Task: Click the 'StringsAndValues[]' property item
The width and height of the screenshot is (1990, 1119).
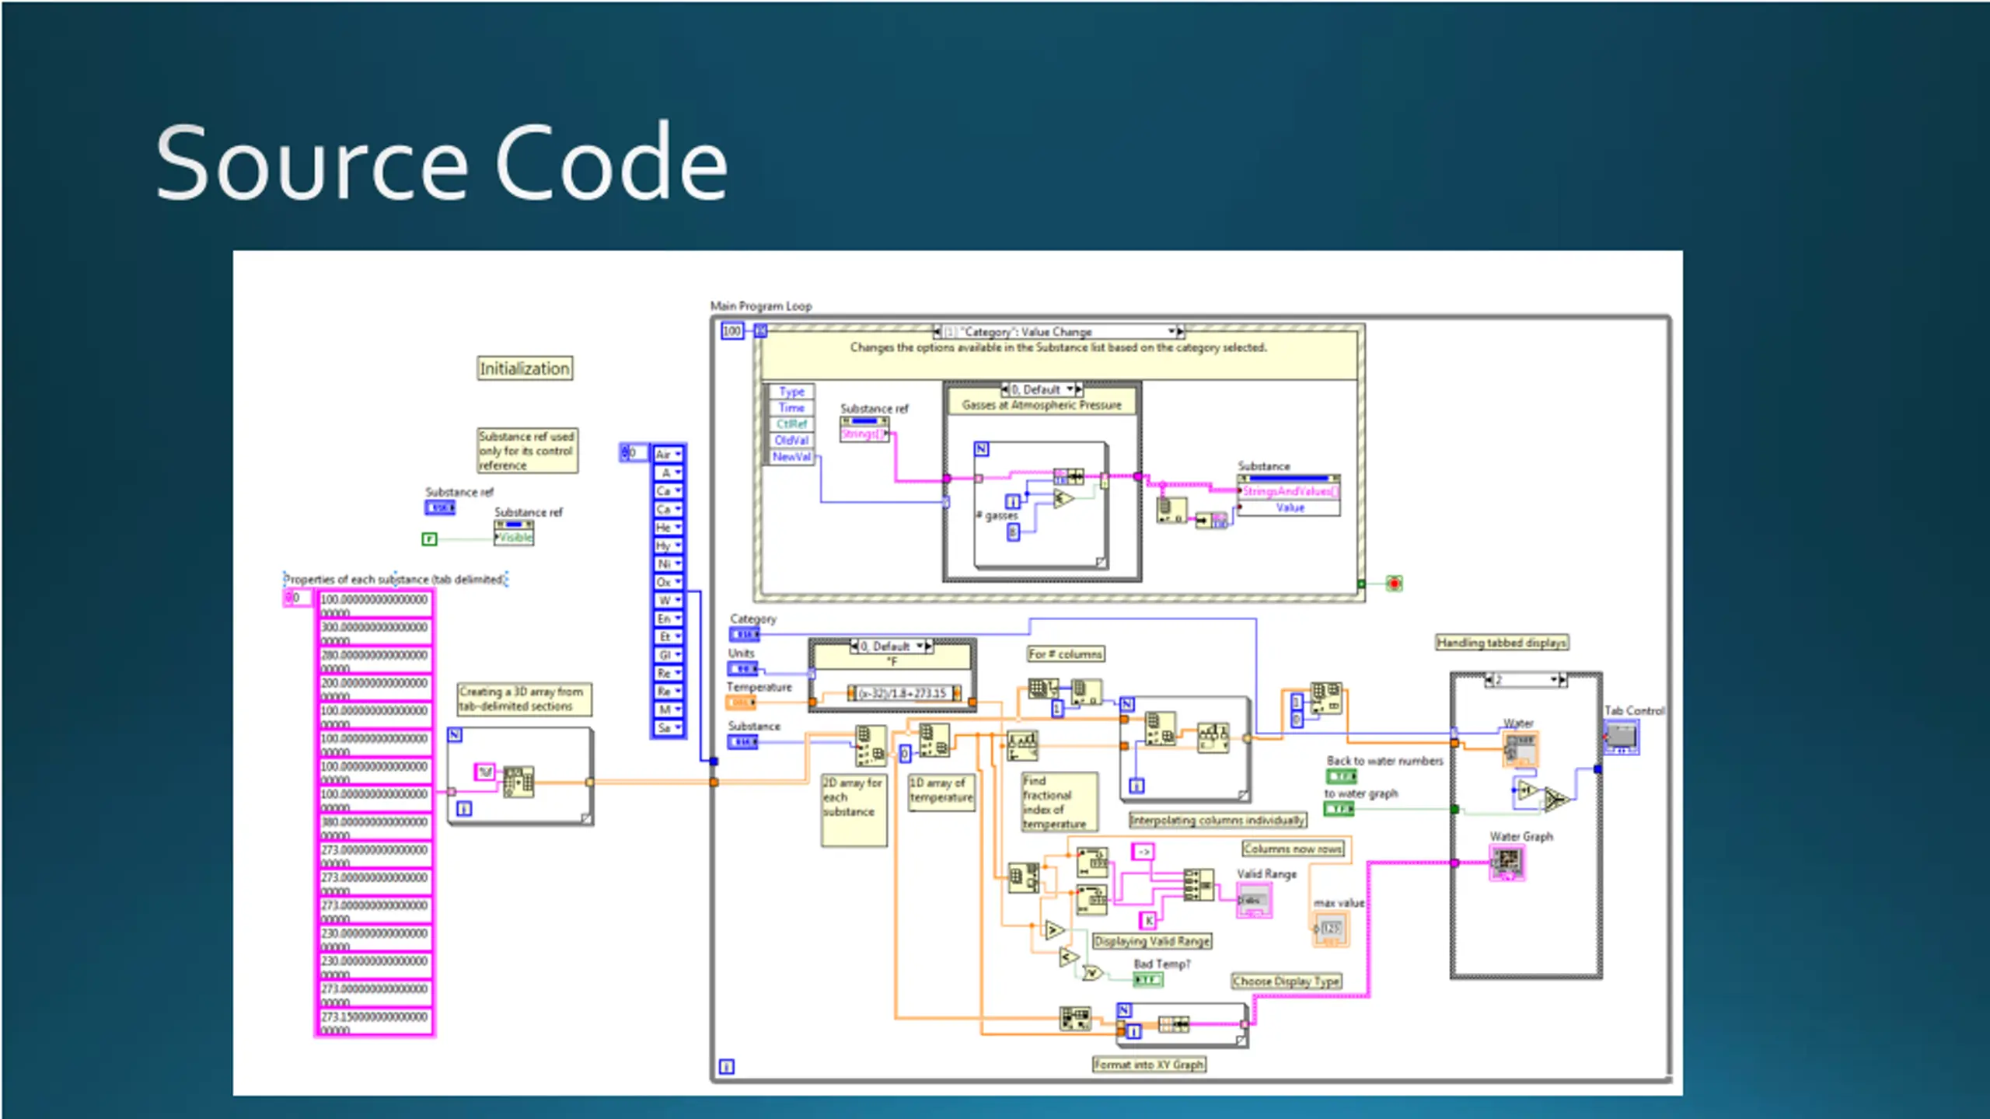Action: (1289, 491)
